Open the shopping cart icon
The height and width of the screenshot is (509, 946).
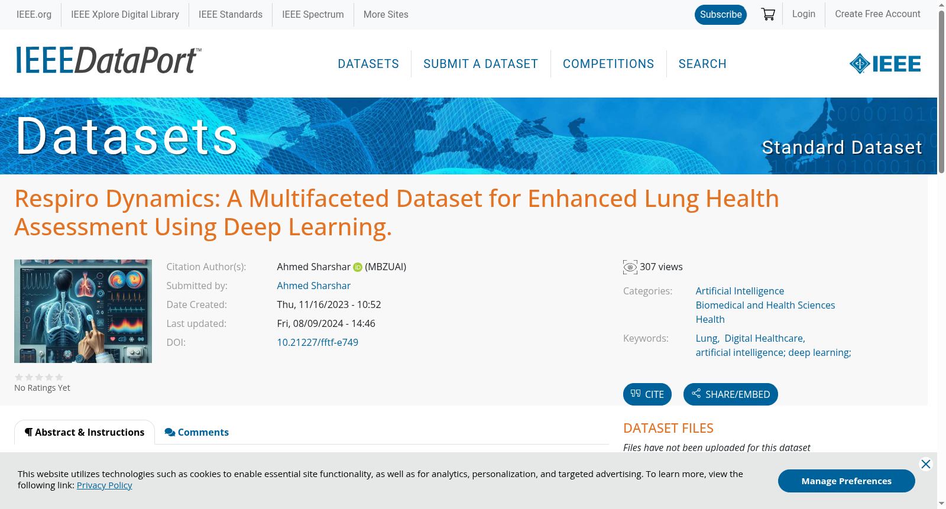(768, 14)
